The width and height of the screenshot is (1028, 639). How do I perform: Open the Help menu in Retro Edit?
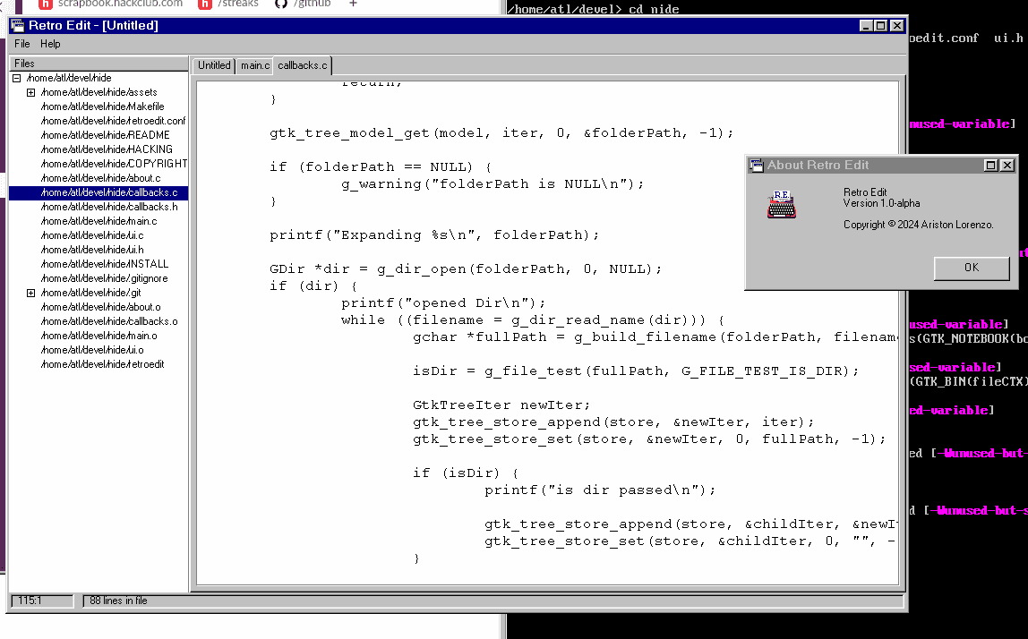50,44
